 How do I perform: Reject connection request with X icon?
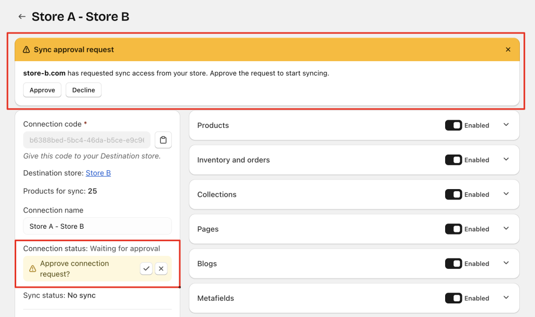161,268
